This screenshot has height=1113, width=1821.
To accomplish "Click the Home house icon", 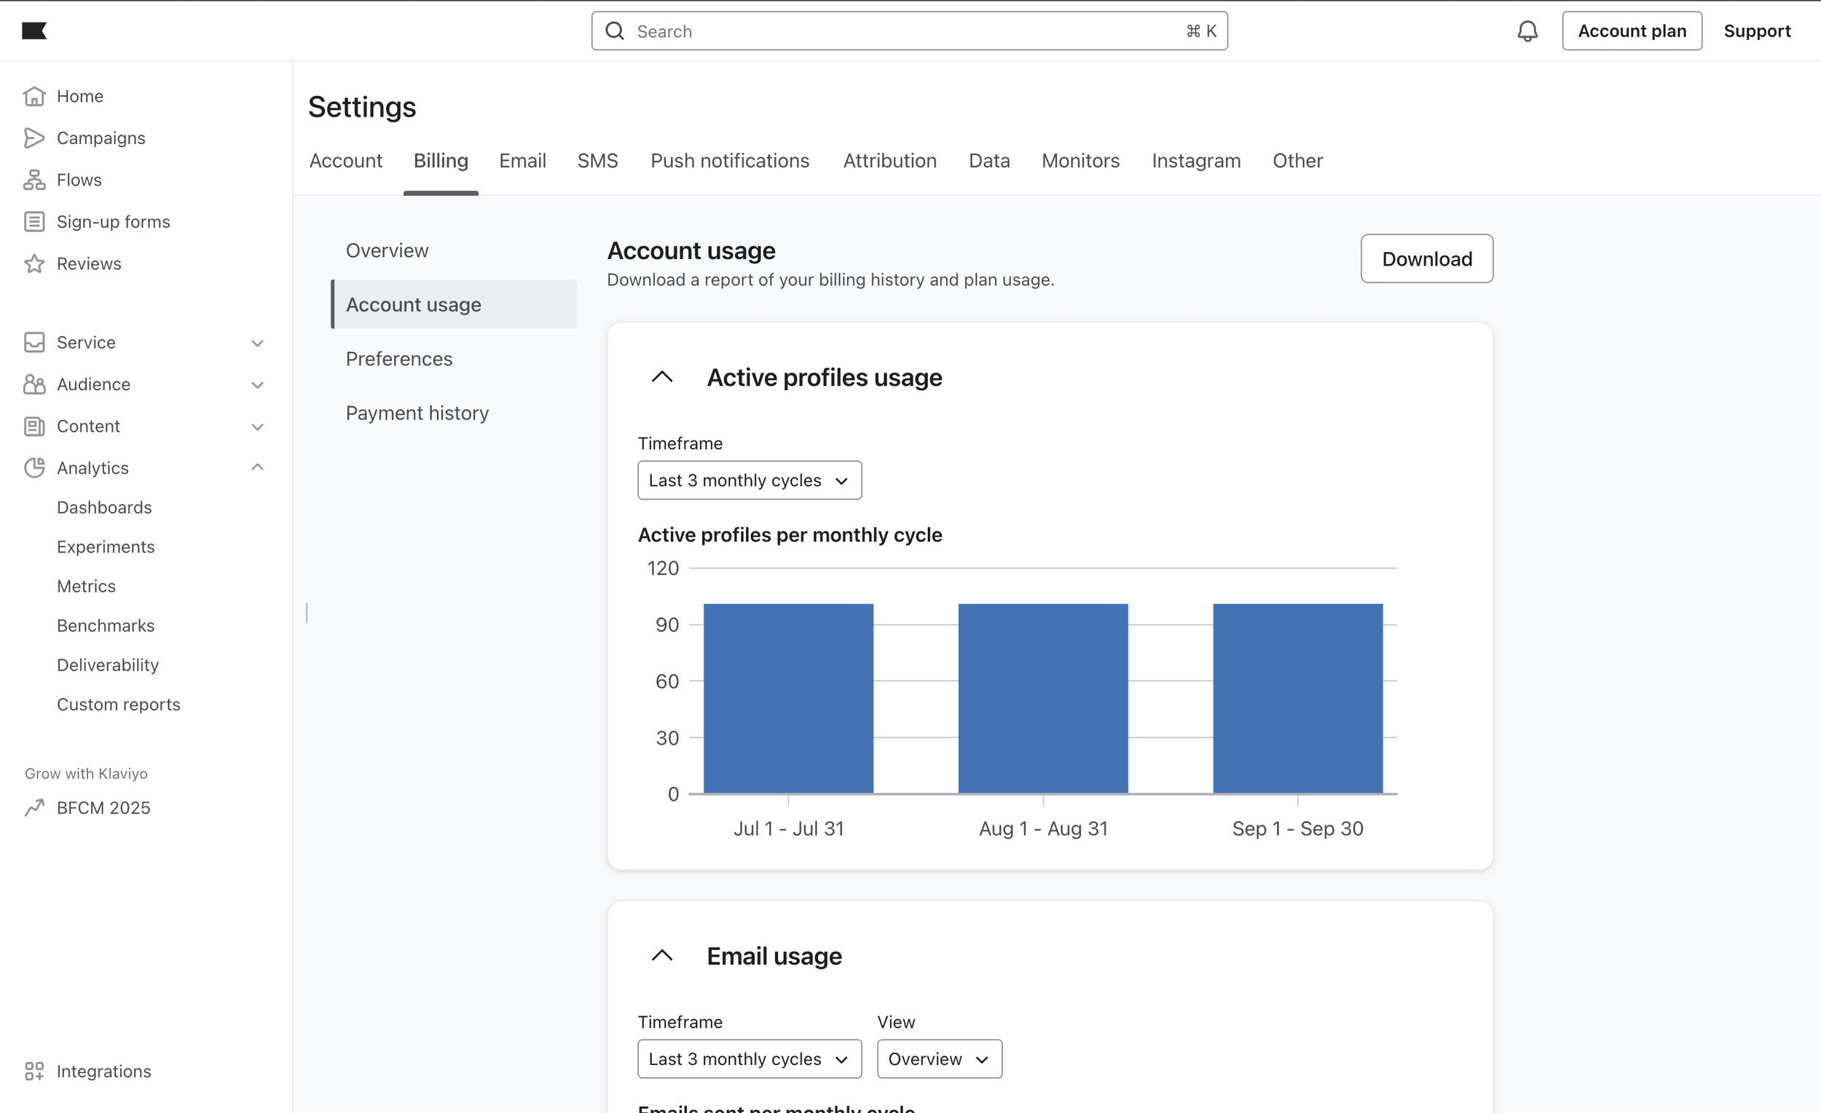I will tap(34, 96).
